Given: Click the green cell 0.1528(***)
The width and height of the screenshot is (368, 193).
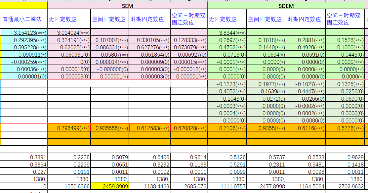Looking at the screenshot, I should (345, 40).
